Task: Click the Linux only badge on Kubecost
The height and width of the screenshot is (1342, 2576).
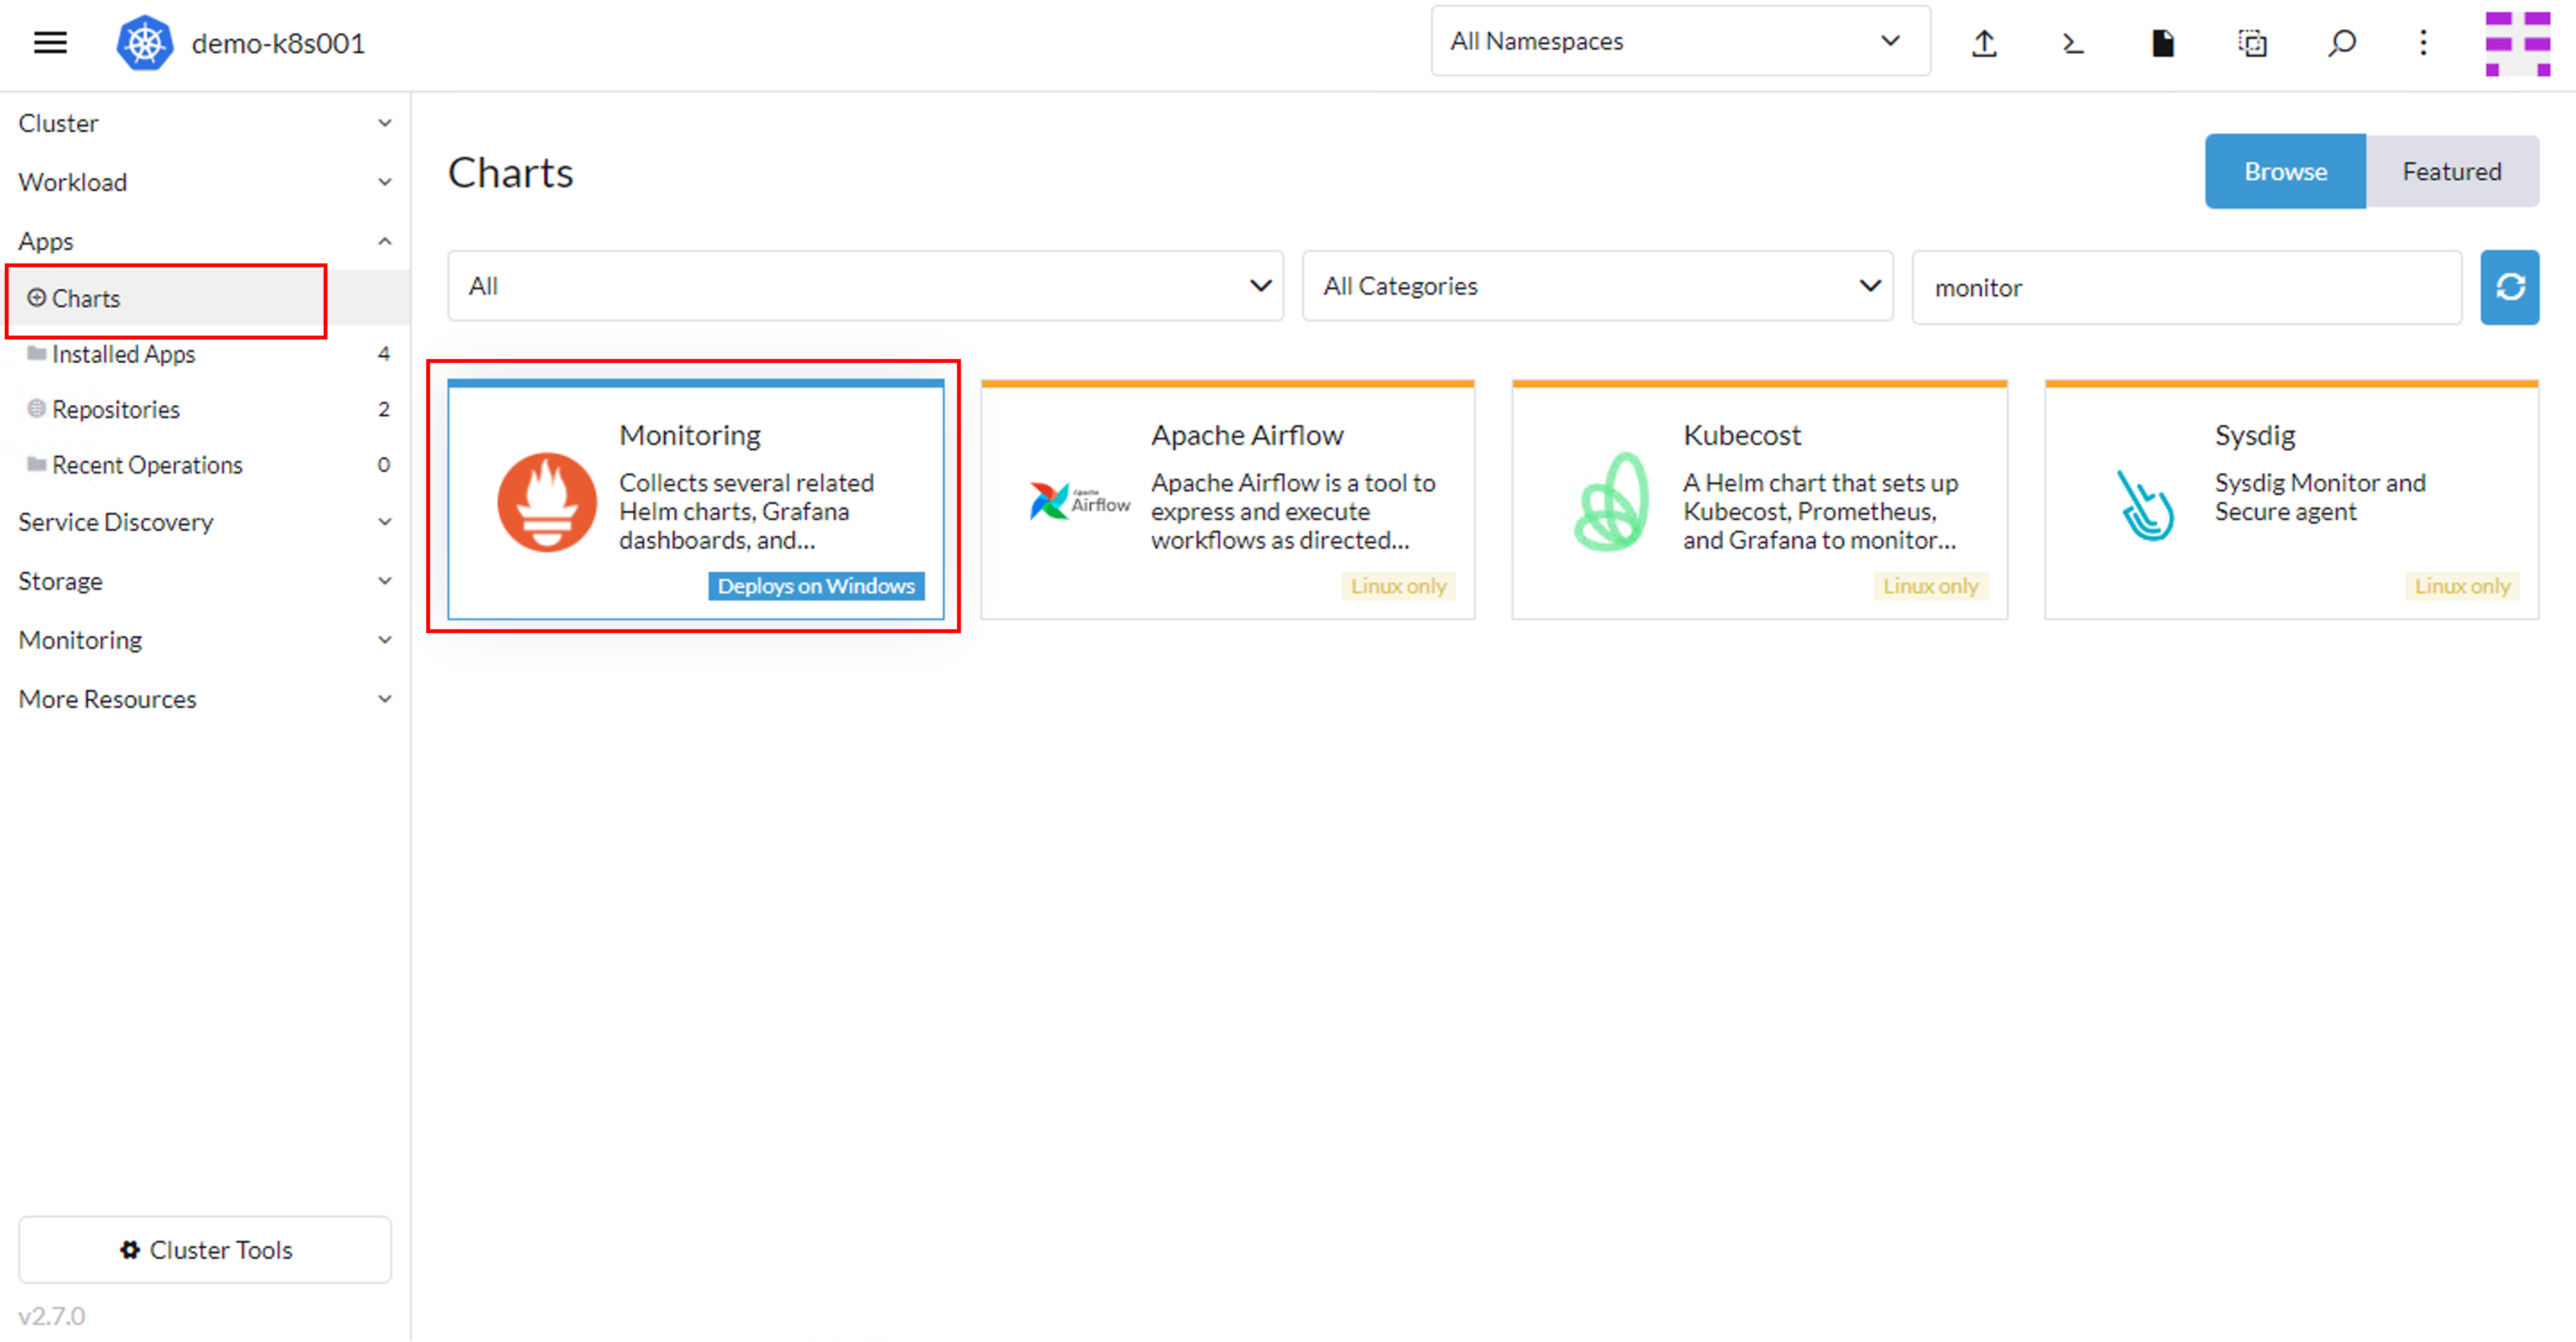Action: click(1930, 586)
